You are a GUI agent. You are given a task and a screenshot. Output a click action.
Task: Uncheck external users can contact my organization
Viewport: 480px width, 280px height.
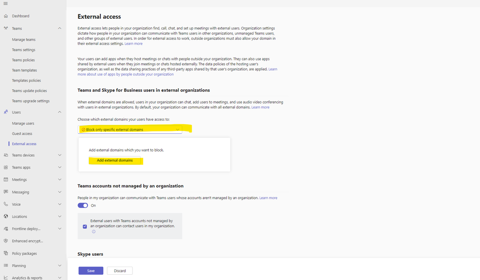pos(85,226)
